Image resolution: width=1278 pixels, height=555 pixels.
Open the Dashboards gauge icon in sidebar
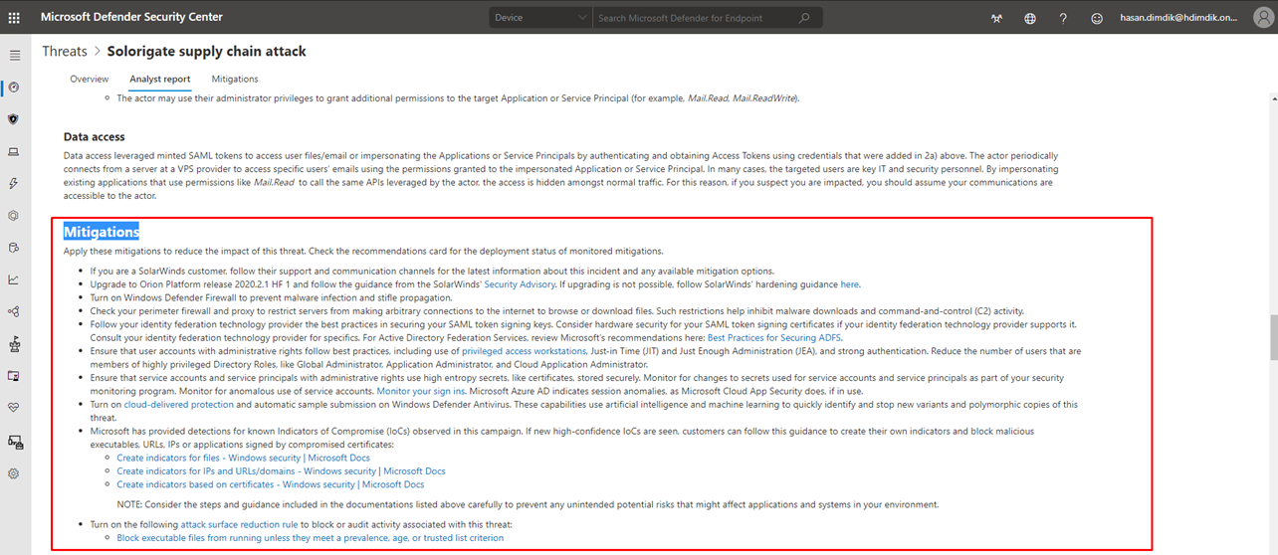[14, 88]
